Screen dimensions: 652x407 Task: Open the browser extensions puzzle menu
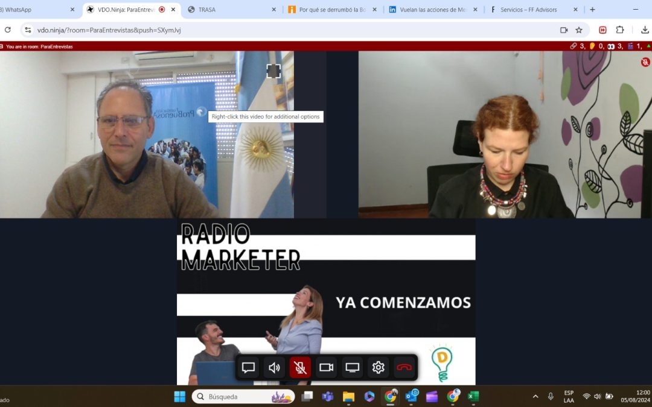click(x=620, y=30)
